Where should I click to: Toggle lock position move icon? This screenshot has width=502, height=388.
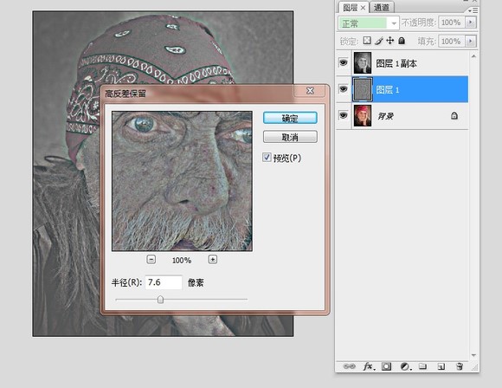coord(390,41)
